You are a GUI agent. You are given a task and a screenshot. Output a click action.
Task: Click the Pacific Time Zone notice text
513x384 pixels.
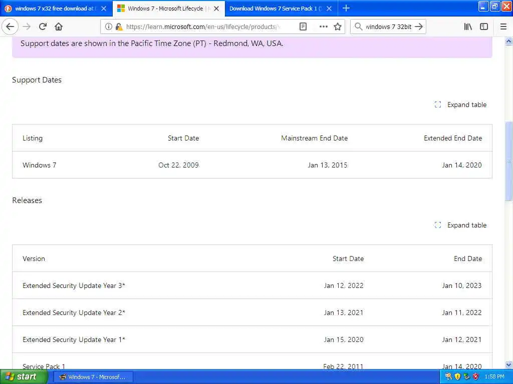(152, 43)
